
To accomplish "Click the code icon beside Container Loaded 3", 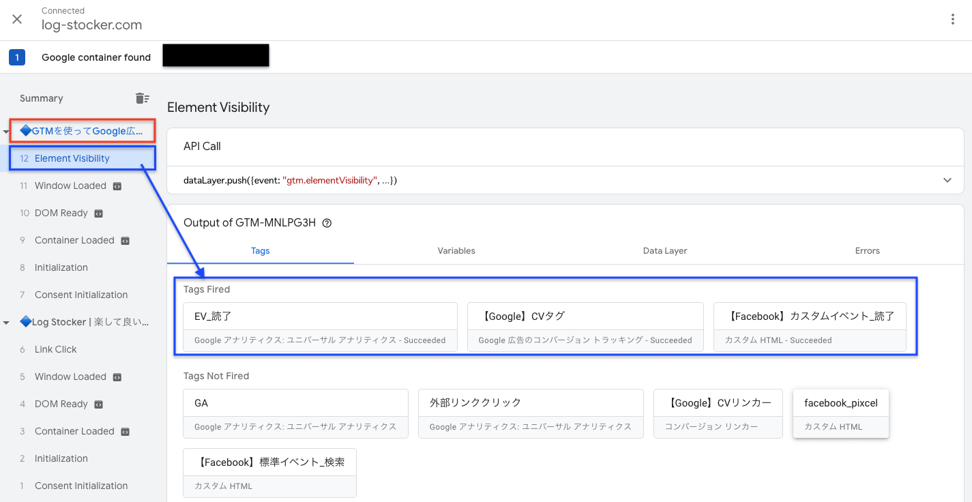I will pyautogui.click(x=125, y=432).
